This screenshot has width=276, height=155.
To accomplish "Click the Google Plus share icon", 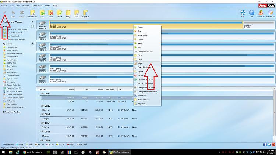I will (273, 144).
